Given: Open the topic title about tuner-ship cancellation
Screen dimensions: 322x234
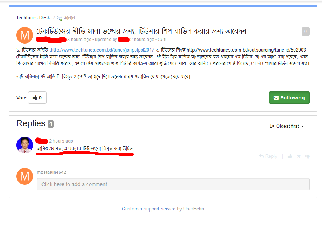Looking at the screenshot, I should [141, 31].
